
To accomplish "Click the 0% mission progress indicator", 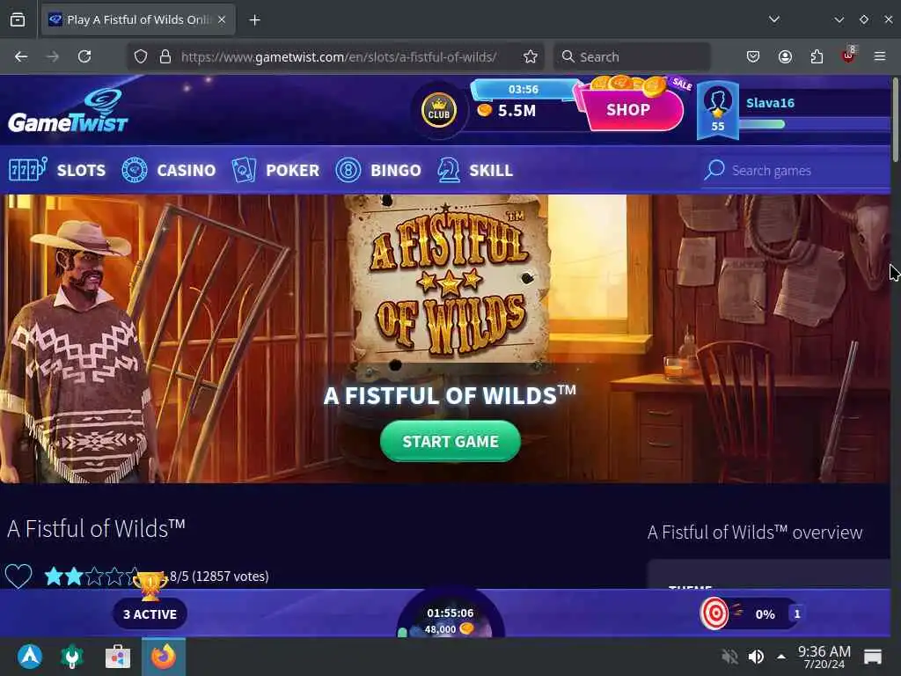I will (765, 614).
